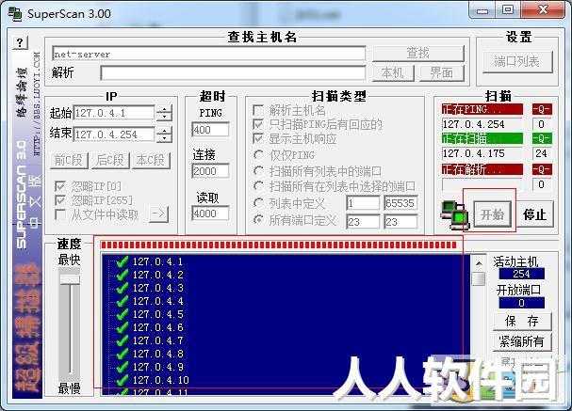Viewport: 572px width, 411px height.
Task: Click the scan queue count showing 24
Action: [541, 153]
